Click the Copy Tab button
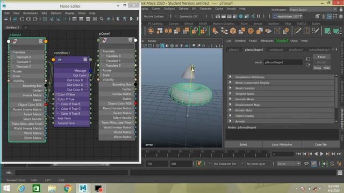344x193 pixels. [x=321, y=144]
